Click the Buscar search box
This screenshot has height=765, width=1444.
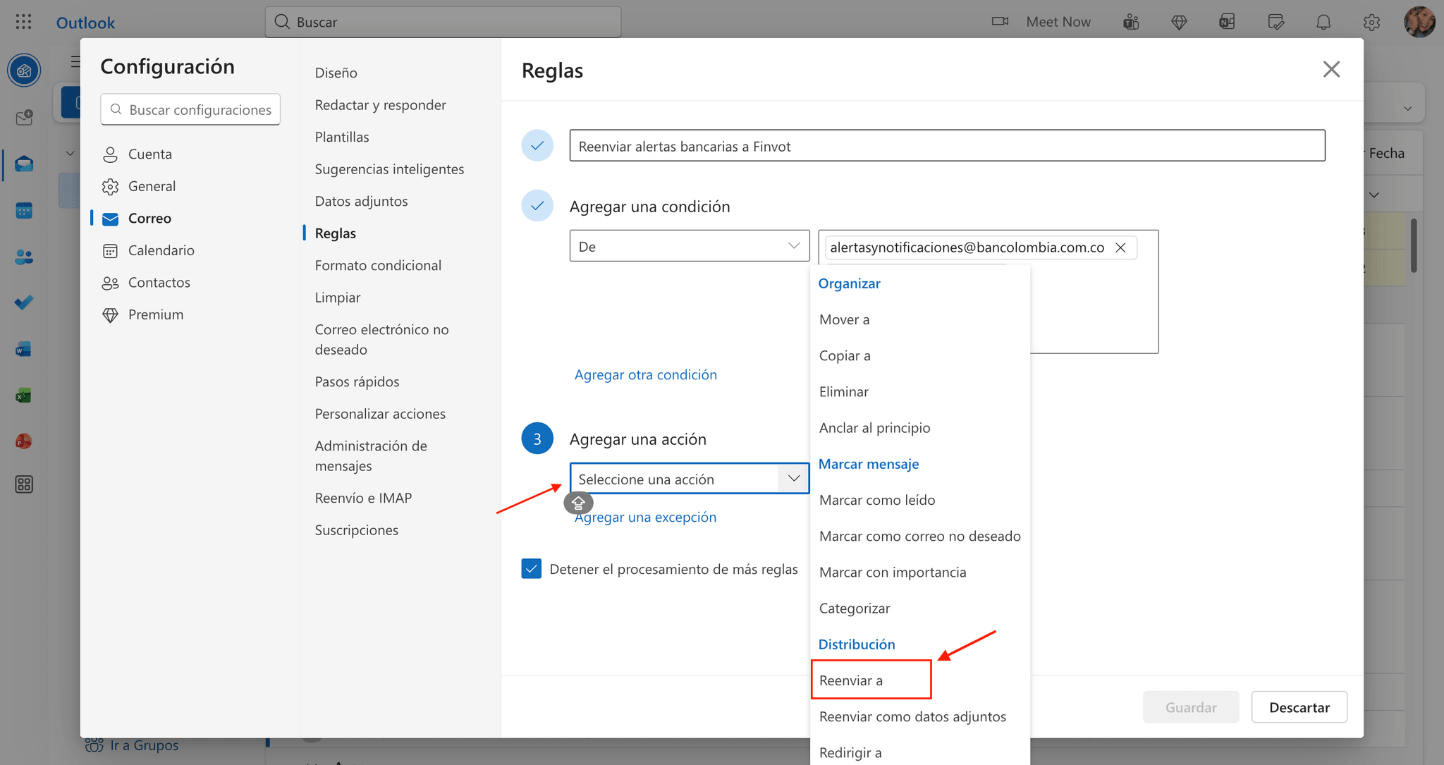tap(443, 22)
